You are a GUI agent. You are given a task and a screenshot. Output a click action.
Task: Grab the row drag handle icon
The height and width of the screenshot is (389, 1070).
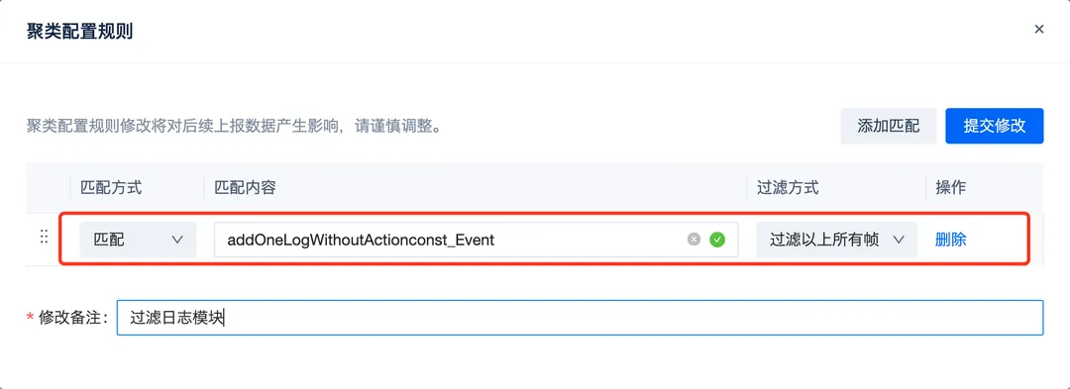[45, 238]
